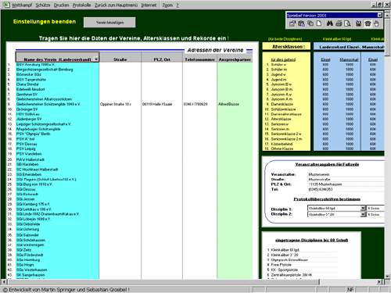Click the second icon in Spriebel toolbar
The height and width of the screenshot is (293, 391).
point(301,23)
